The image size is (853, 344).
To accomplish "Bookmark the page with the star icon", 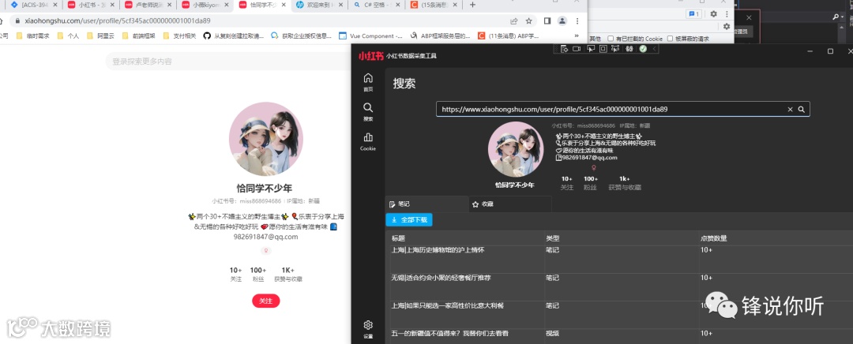I will click(528, 21).
